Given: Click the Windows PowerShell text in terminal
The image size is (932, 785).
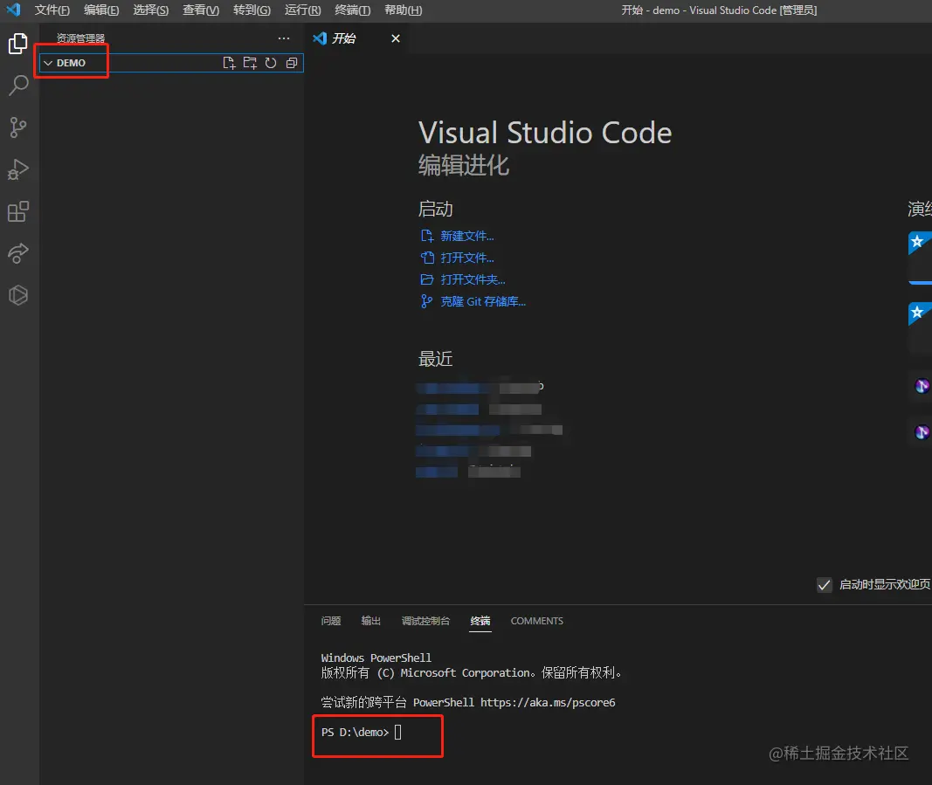Looking at the screenshot, I should click(x=376, y=658).
